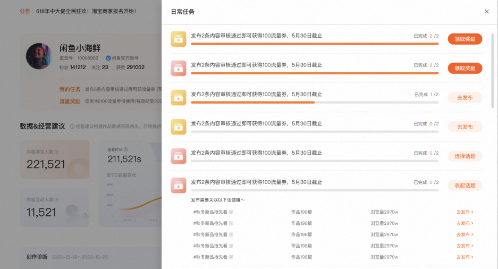The height and width of the screenshot is (269, 498).
Task: Click the 211,521s viewing duration value
Action: [124, 159]
